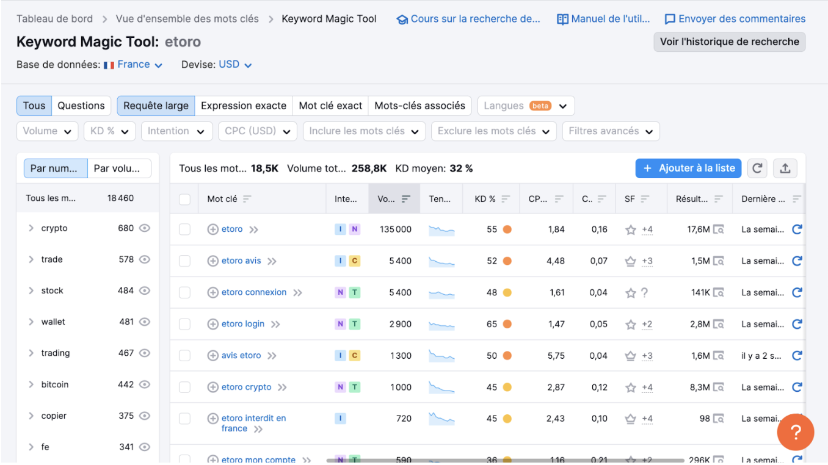
Task: Click the table's horizontal scrollbar
Action: coord(505,460)
